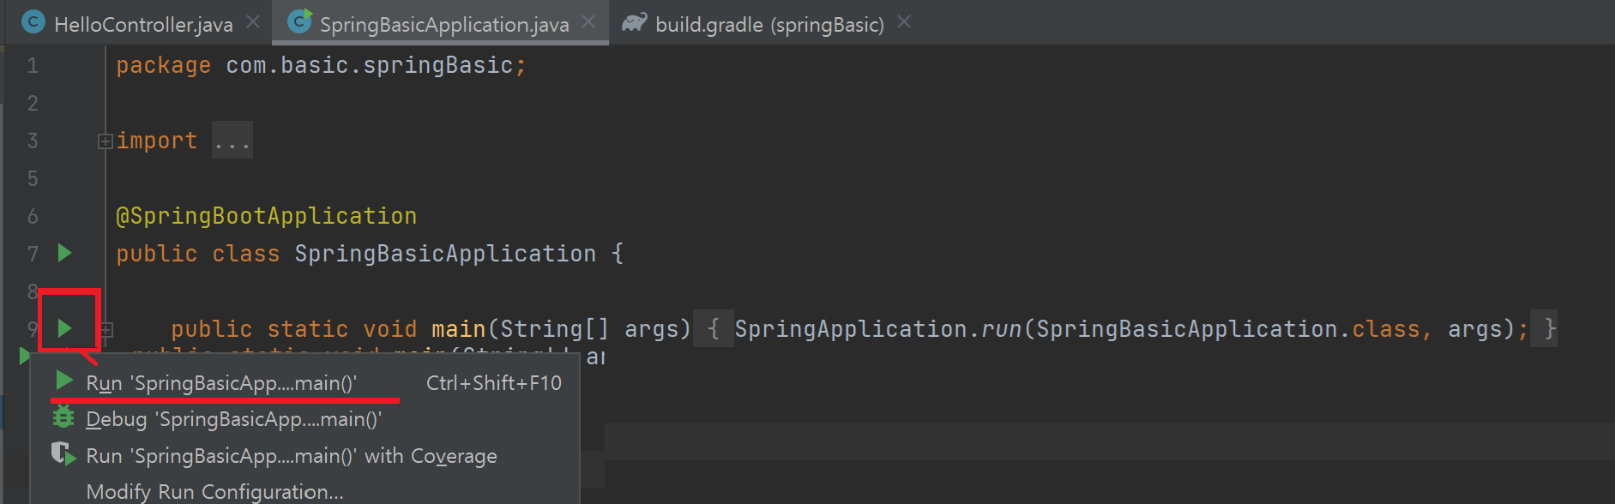Screen dimensions: 1615x504
Task: Click line number 6 in the gutter
Action: (33, 217)
